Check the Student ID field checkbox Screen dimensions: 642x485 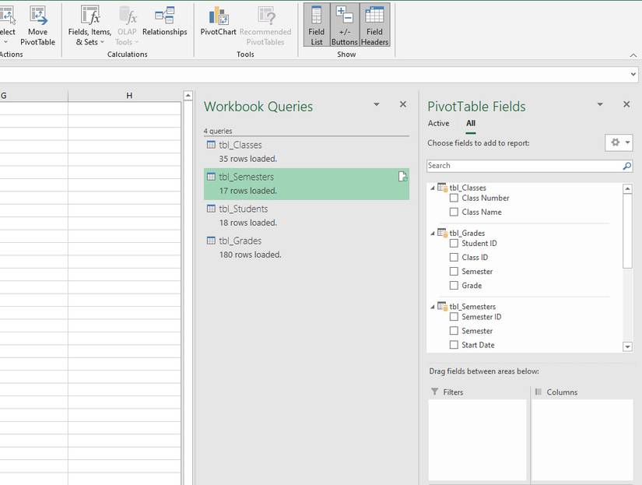[x=453, y=243]
